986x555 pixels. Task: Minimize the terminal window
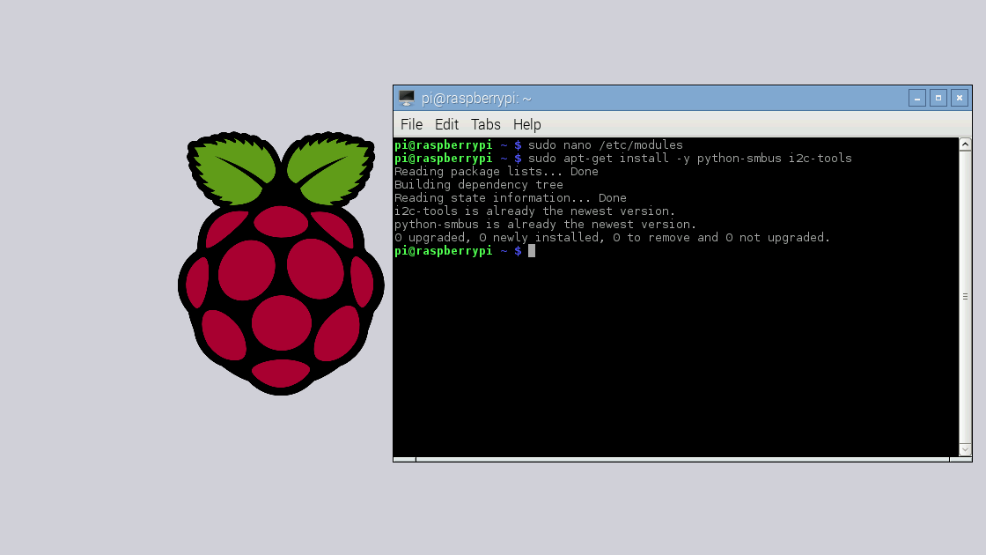click(x=916, y=98)
